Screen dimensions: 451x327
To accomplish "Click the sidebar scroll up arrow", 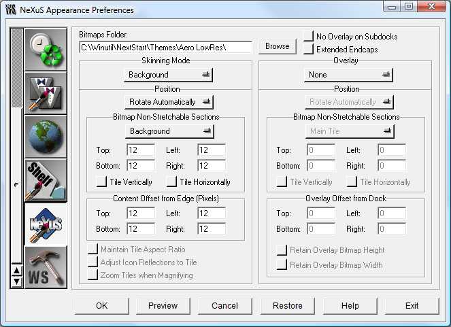I will pyautogui.click(x=17, y=271).
